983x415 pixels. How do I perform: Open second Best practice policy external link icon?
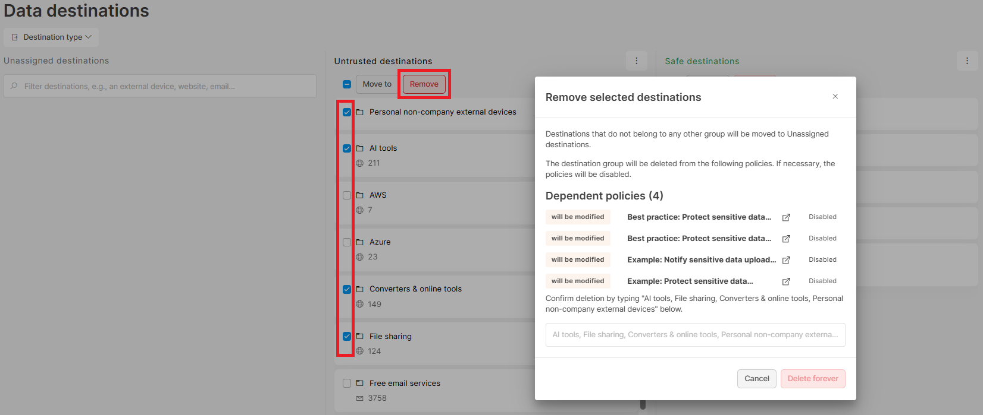[x=786, y=239]
